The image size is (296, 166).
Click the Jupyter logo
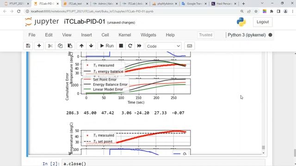tap(42, 22)
